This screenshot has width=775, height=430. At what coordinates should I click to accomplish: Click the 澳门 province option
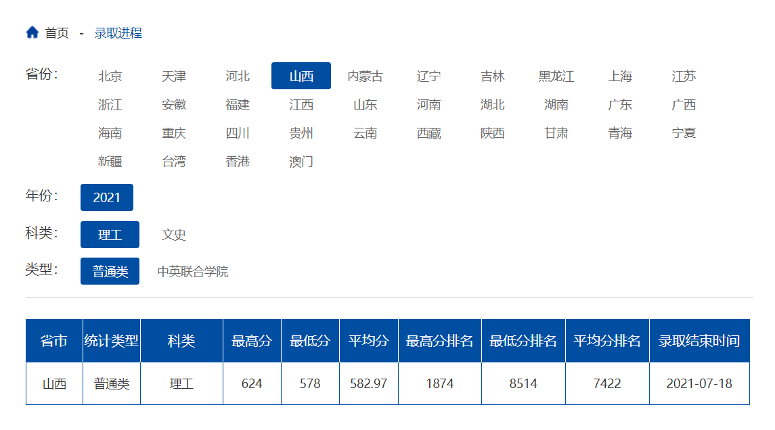click(x=301, y=161)
